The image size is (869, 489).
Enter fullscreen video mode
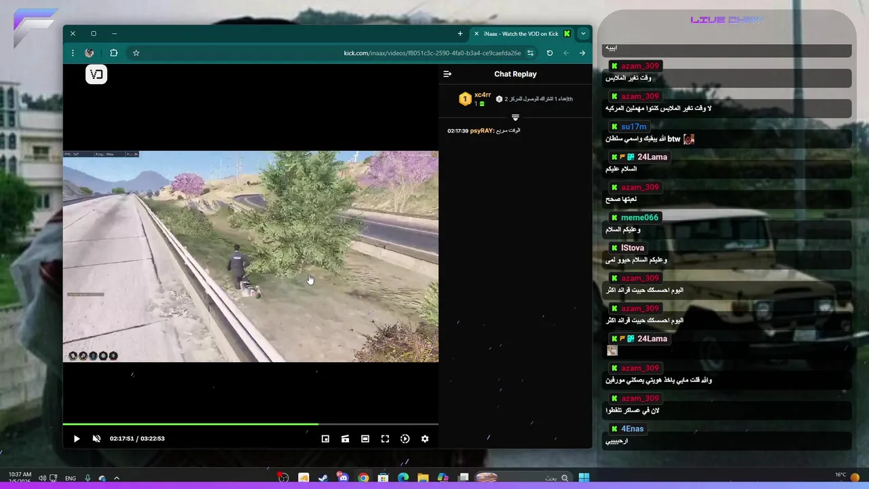[385, 439]
